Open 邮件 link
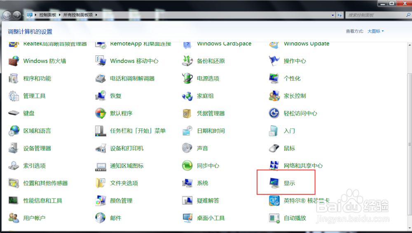 point(116,218)
